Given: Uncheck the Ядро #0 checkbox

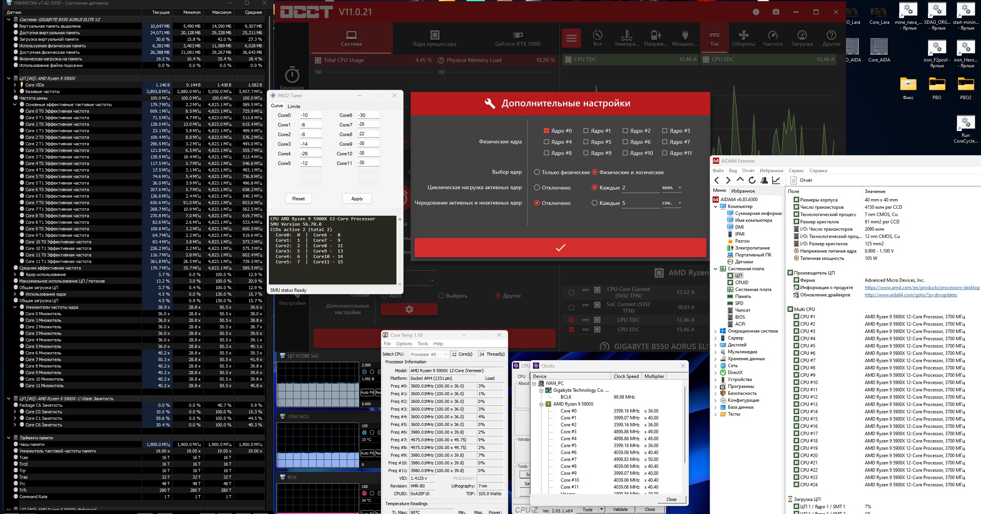Looking at the screenshot, I should coord(546,131).
